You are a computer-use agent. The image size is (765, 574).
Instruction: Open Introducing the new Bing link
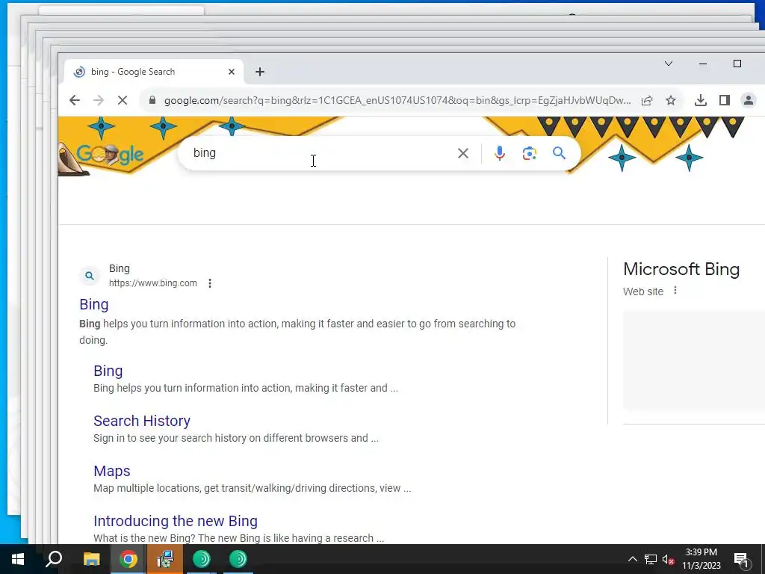pos(176,521)
